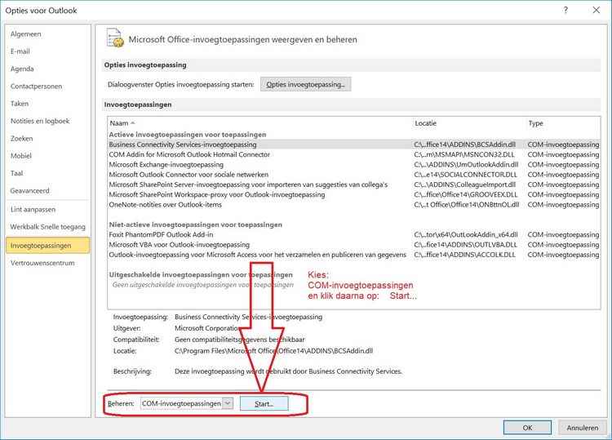
Task: Click the full BCSAddin.dll path in details
Action: click(273, 351)
